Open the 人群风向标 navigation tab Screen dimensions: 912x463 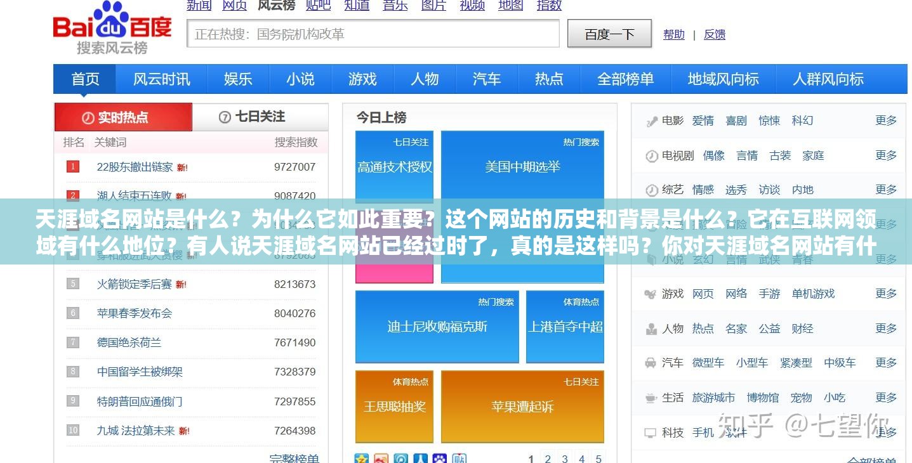tap(828, 79)
